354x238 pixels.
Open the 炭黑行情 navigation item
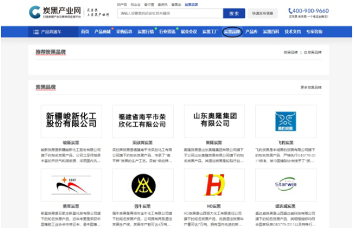pyautogui.click(x=146, y=32)
